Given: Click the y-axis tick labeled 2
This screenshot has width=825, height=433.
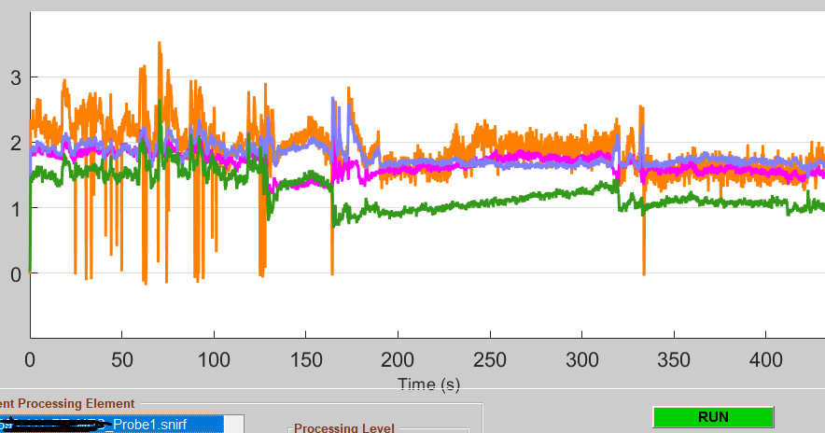Looking at the screenshot, I should (x=14, y=143).
